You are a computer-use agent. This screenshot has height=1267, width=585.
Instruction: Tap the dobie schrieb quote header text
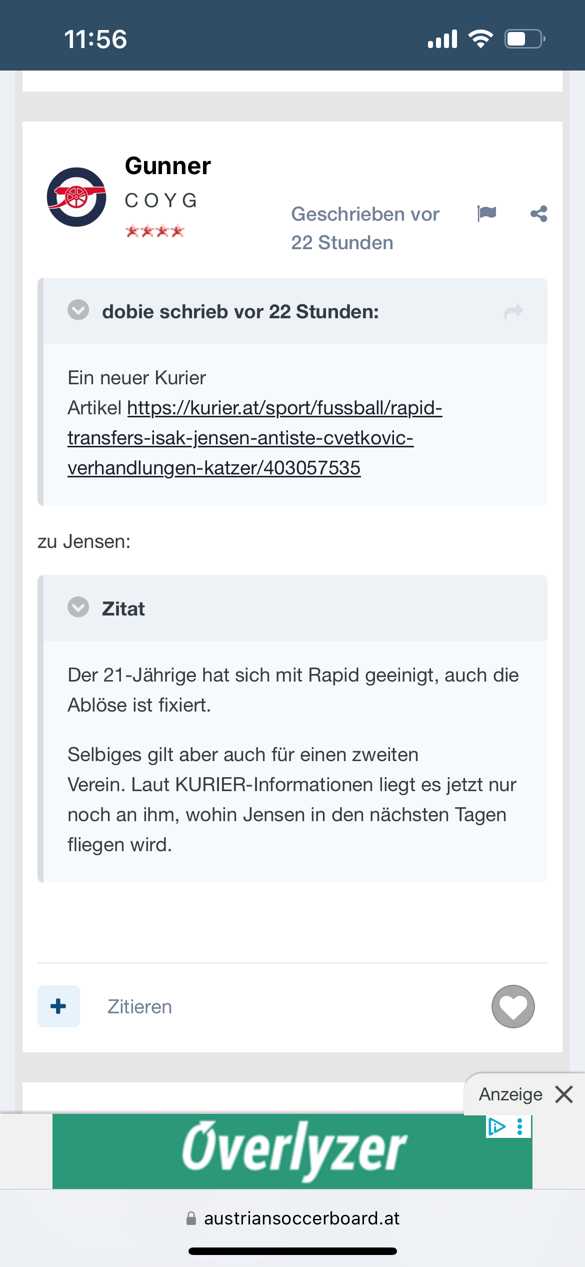click(240, 312)
